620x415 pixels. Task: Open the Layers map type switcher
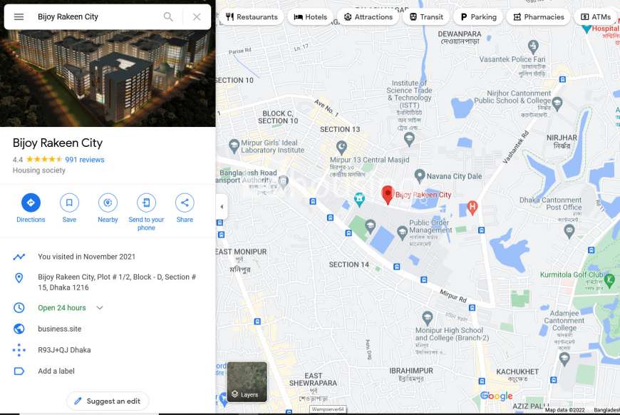click(247, 381)
